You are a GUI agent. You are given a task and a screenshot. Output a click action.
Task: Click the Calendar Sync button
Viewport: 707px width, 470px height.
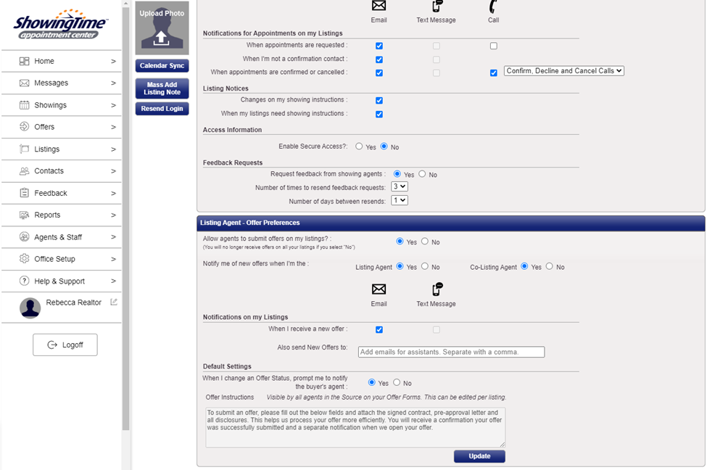[x=162, y=65]
